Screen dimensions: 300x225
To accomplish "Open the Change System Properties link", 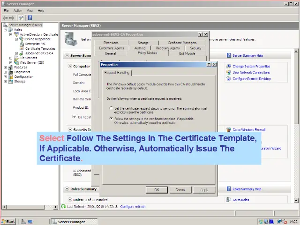I will pyautogui.click(x=251, y=66).
